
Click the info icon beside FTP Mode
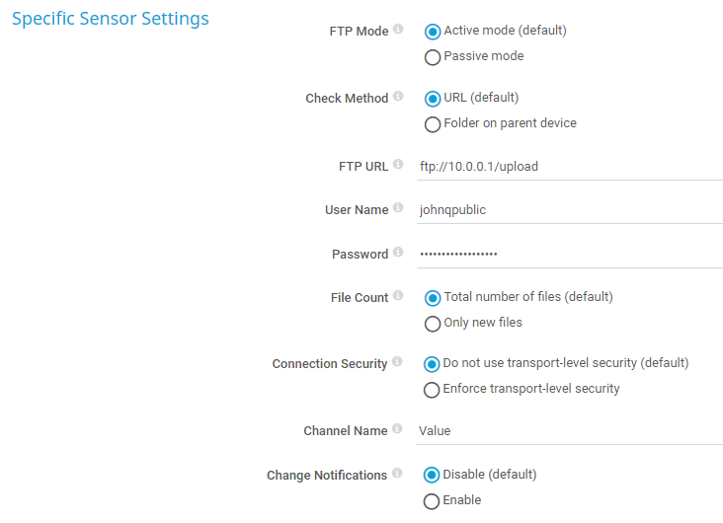tap(398, 30)
